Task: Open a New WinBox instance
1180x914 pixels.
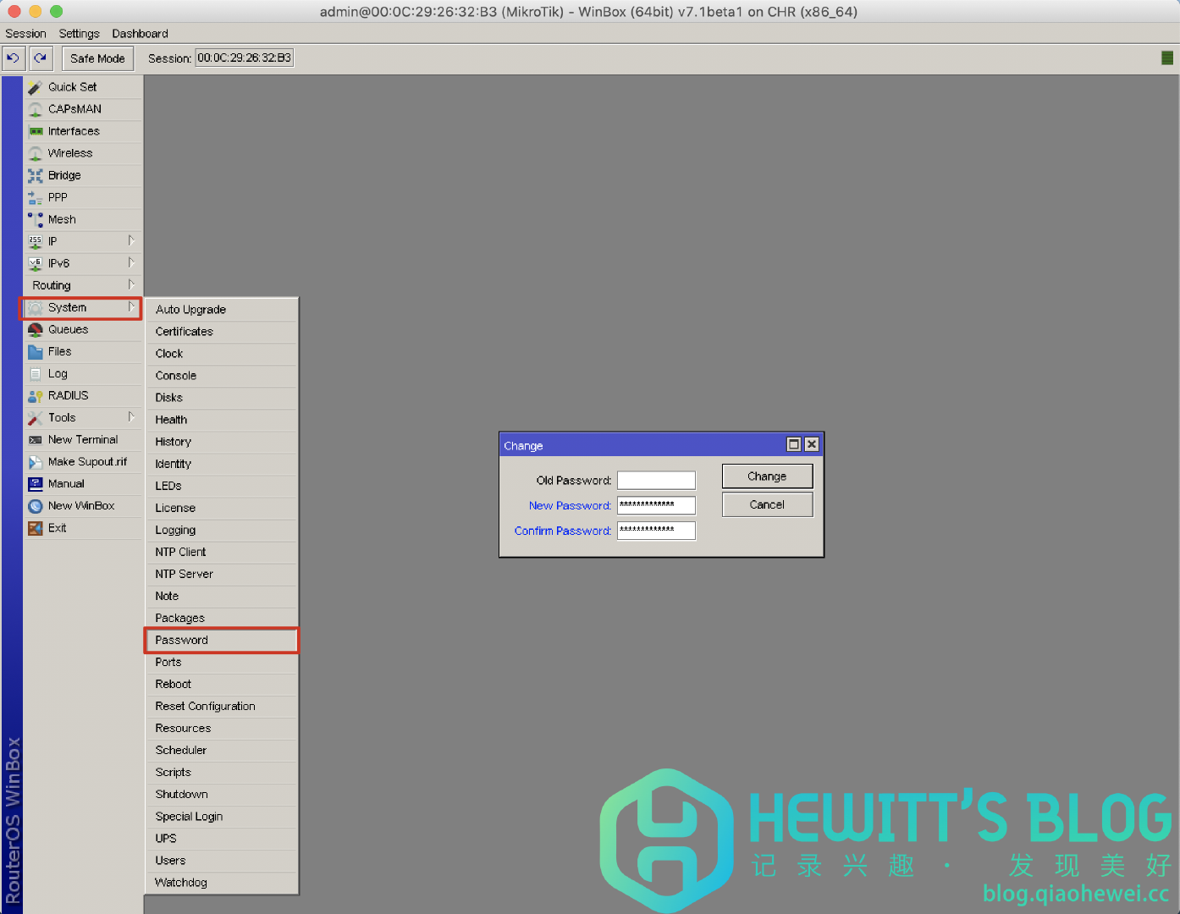Action: pyautogui.click(x=80, y=505)
